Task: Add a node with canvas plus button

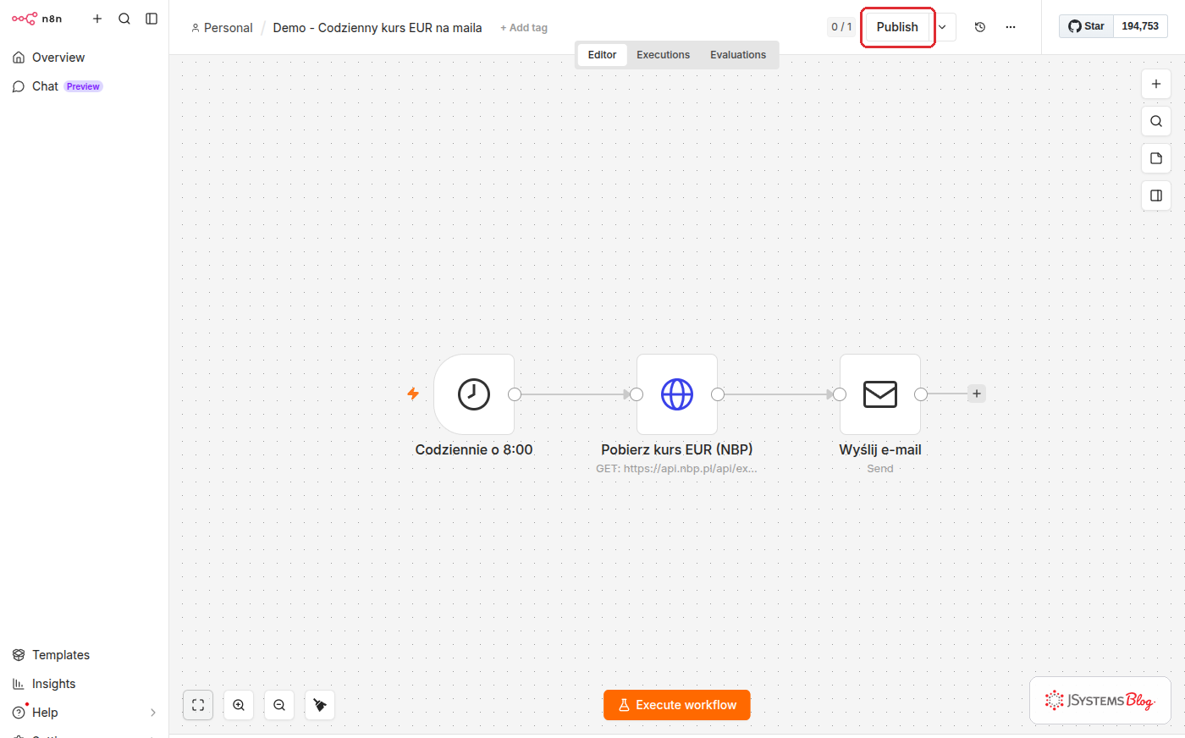Action: [1156, 84]
